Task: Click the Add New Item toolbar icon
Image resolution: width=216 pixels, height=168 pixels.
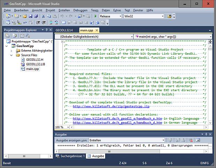Action: pyautogui.click(x=17, y=16)
